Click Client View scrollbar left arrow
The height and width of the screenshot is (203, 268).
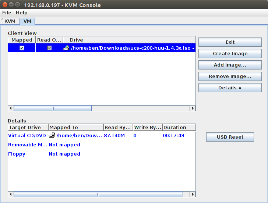click(11, 108)
